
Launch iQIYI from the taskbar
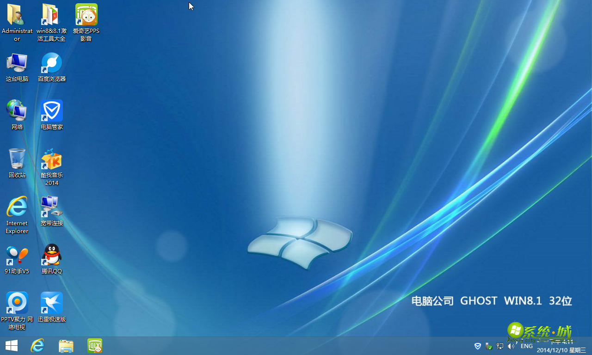point(94,346)
